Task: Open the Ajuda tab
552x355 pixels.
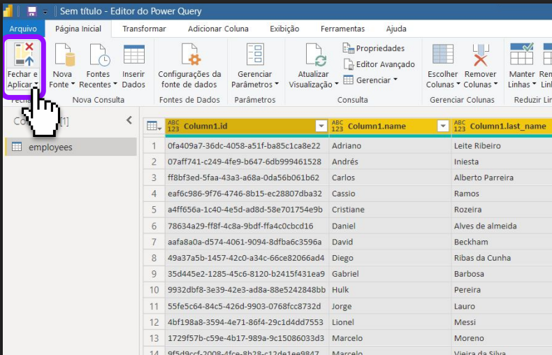Action: coord(396,29)
